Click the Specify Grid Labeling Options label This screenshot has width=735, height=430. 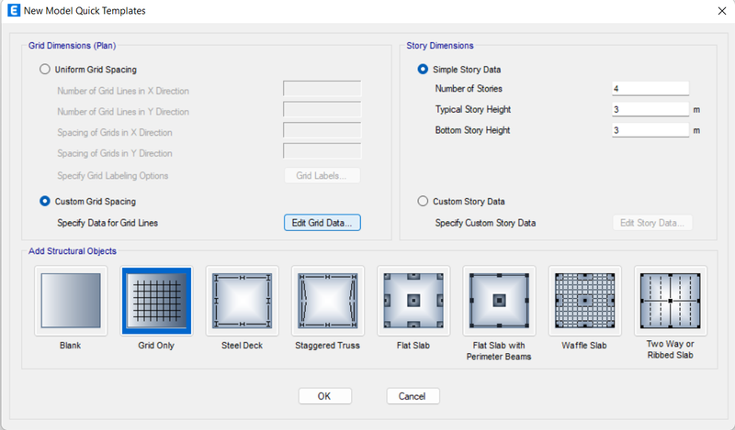[112, 176]
